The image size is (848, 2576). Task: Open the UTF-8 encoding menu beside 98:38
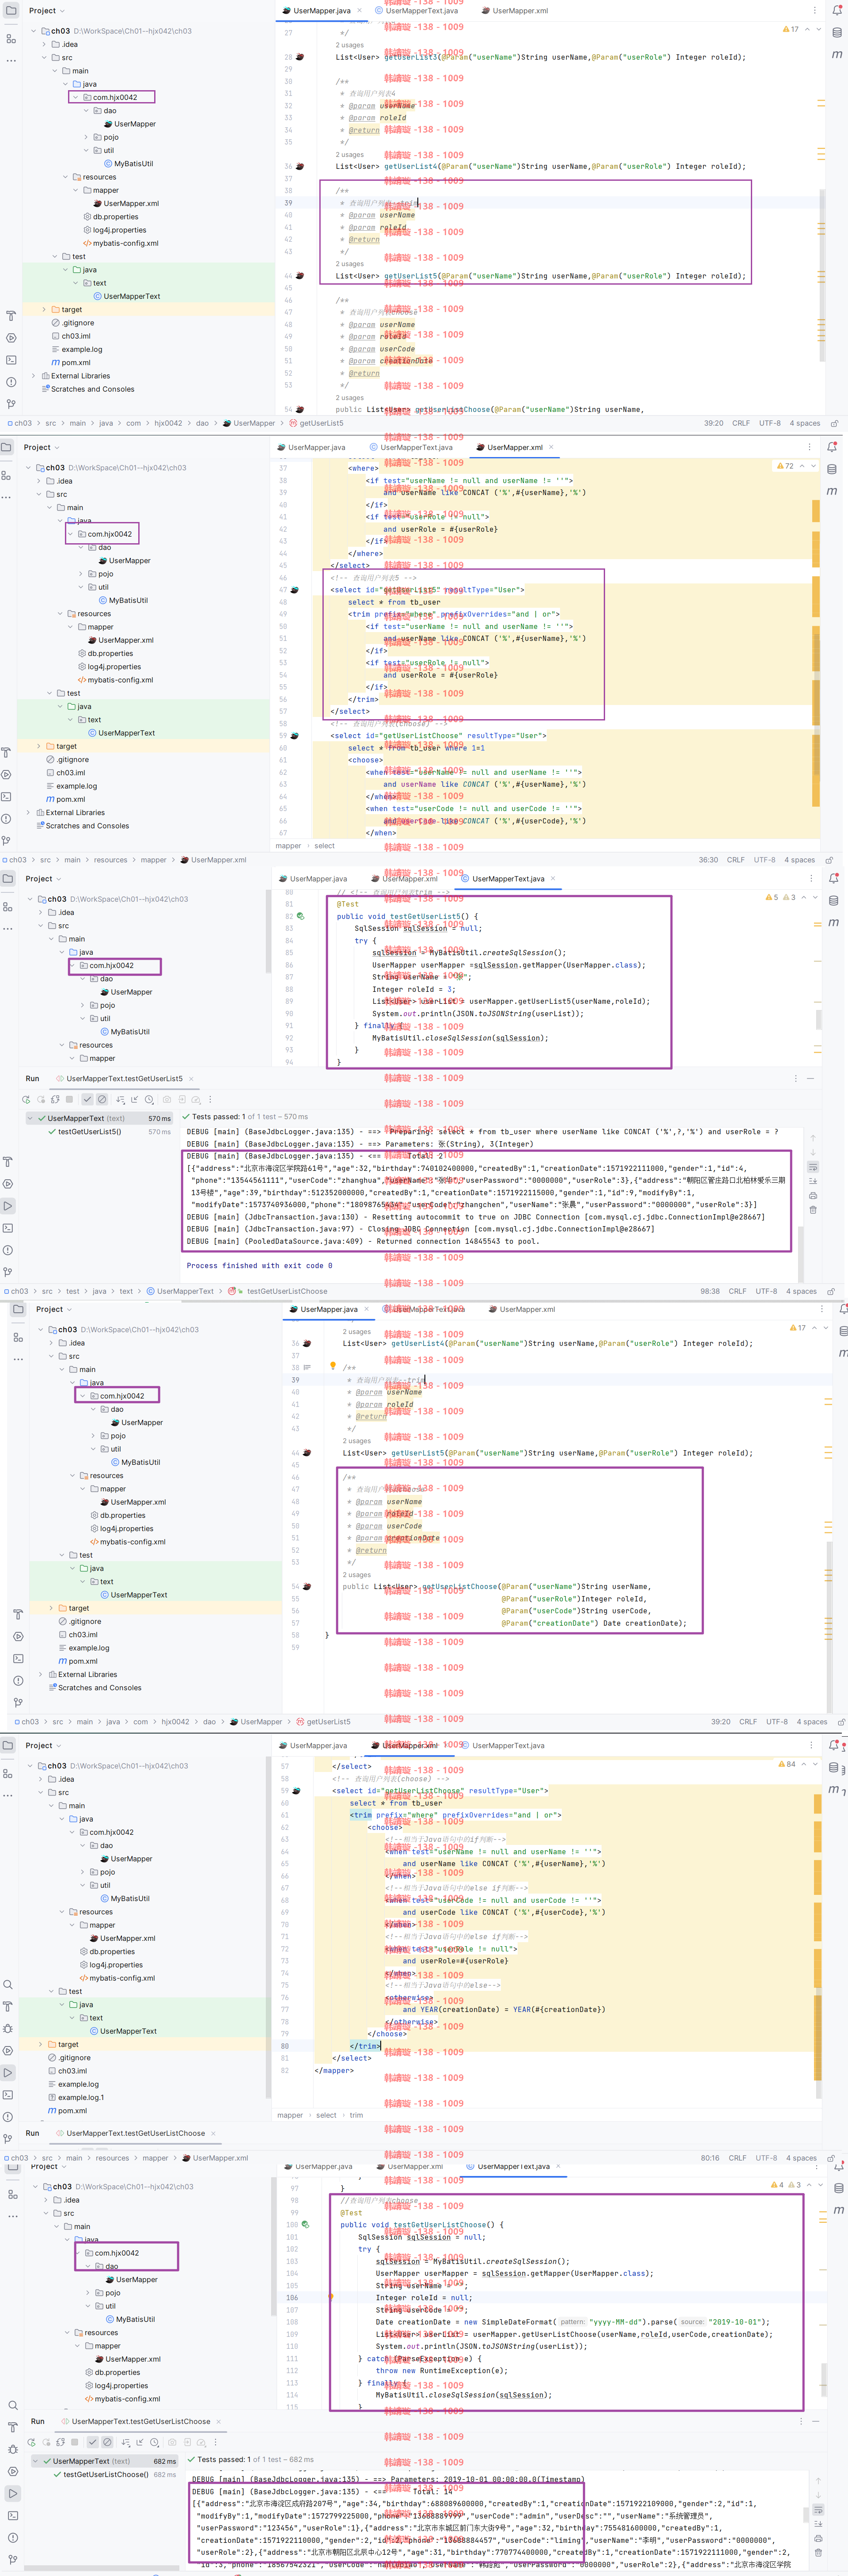766,1291
